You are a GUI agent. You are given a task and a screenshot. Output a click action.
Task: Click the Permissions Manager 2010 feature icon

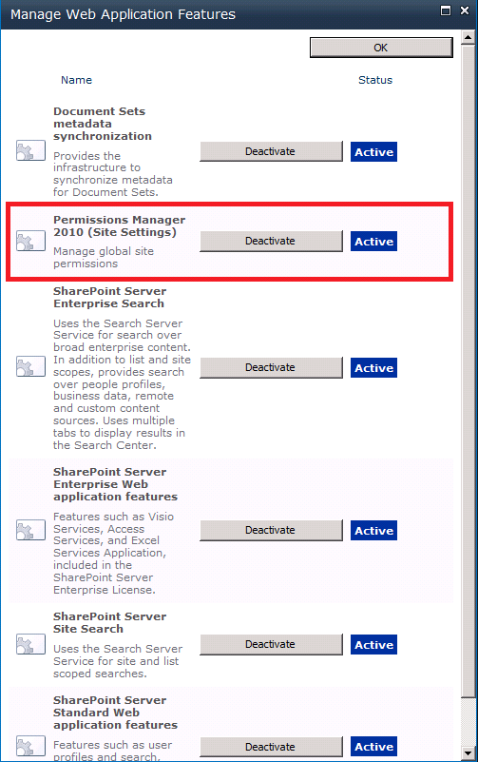point(30,241)
